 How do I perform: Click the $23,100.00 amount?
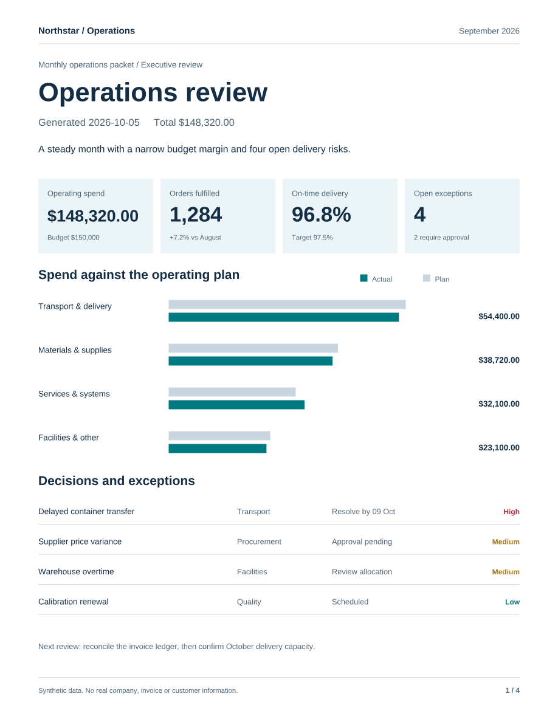pyautogui.click(x=498, y=447)
